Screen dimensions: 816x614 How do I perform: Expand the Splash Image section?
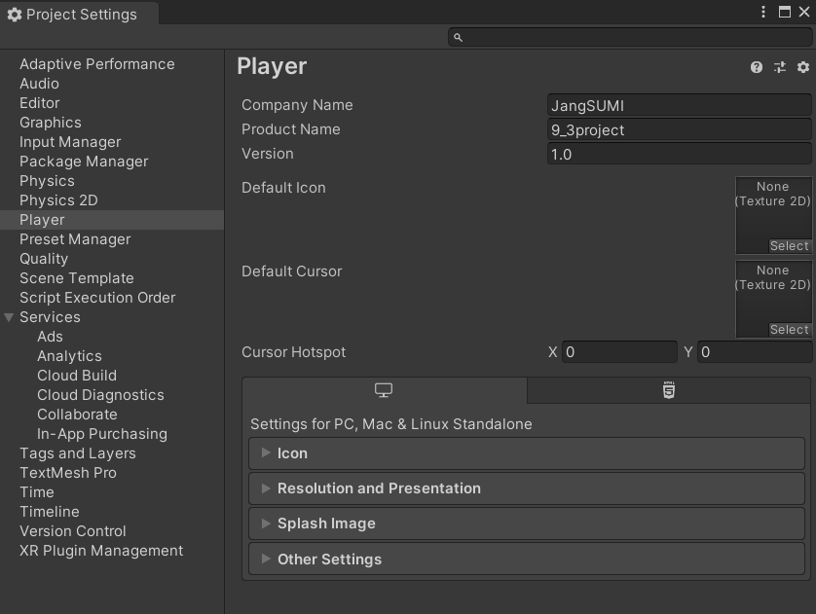[x=527, y=524]
